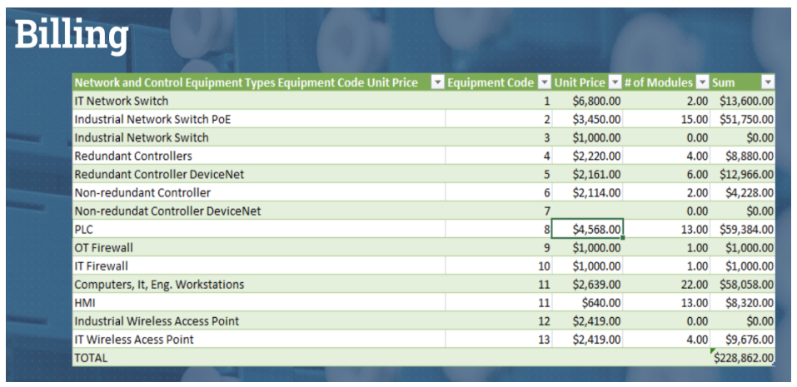
Task: Select the PLC unit price cell $4,568.00
Action: tap(587, 230)
